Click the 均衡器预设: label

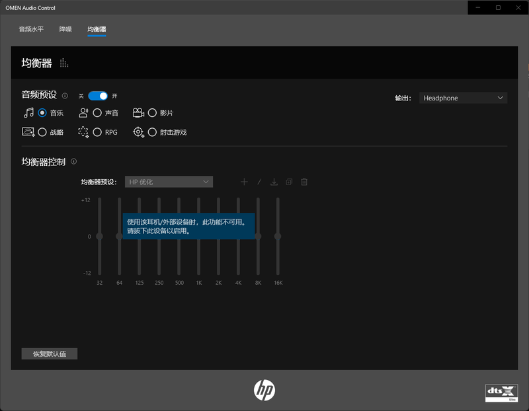[99, 182]
